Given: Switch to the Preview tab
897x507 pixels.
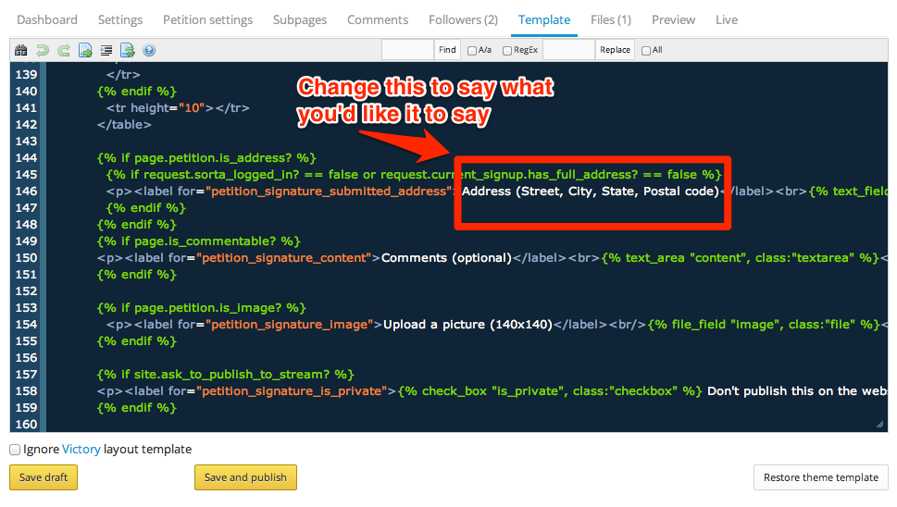Looking at the screenshot, I should [x=673, y=20].
